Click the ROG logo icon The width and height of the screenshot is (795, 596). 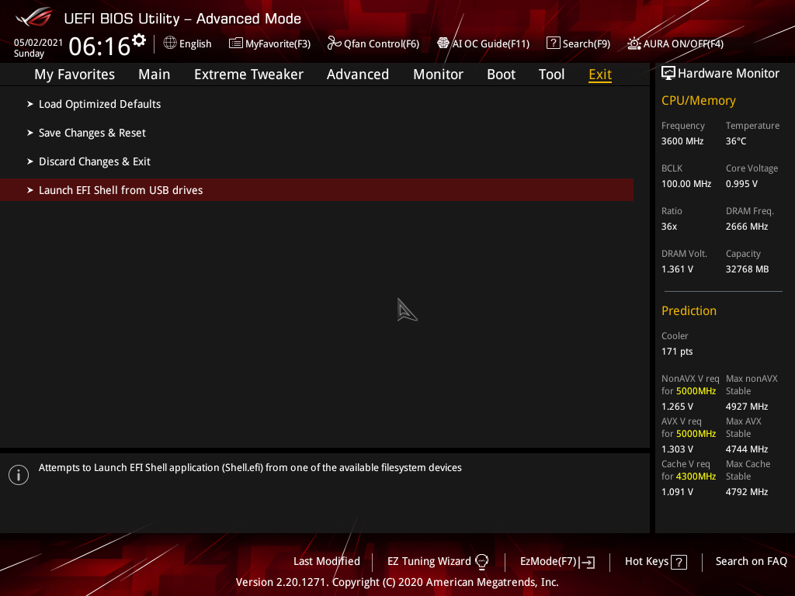pos(34,17)
